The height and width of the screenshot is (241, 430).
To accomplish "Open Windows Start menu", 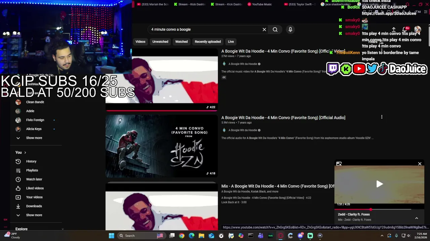I will point(112,236).
